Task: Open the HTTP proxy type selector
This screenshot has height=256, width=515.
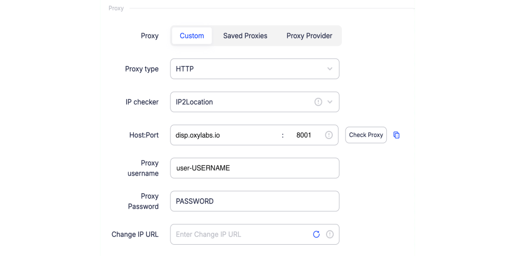Action: click(x=254, y=69)
